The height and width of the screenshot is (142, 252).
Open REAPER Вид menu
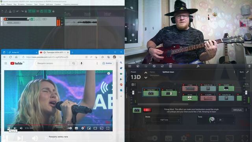15,4
